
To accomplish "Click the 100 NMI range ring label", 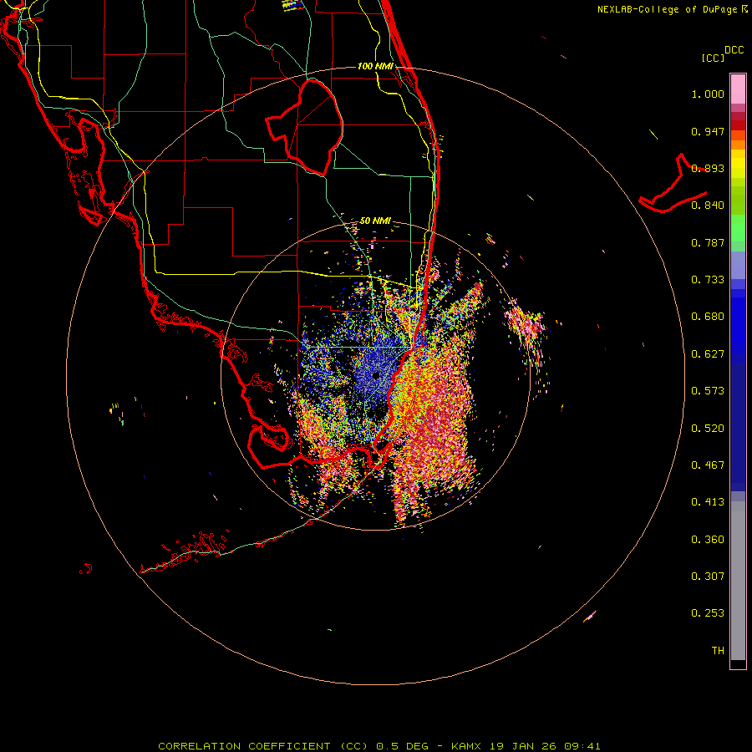I will (x=375, y=66).
